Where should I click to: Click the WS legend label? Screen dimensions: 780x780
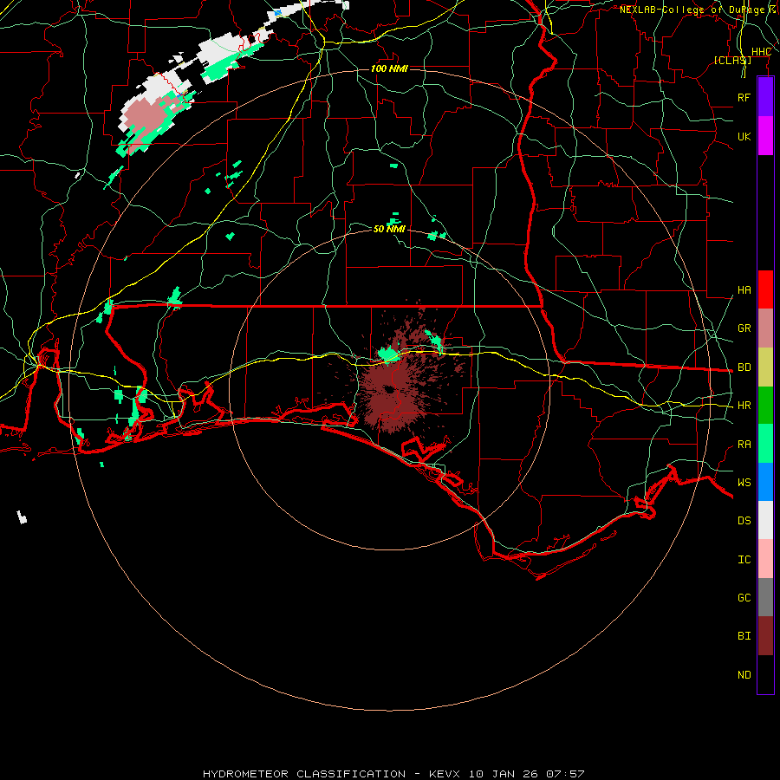[744, 482]
